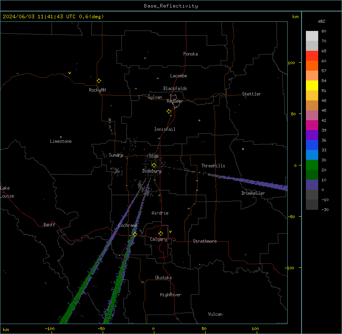
Task: Click the yellow diamond marker below Cochrane
Action: pyautogui.click(x=135, y=234)
